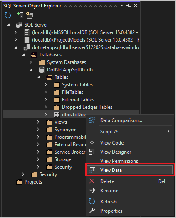Refresh the SQL Server Object Explorer toolbar
Viewport: 176px width, 218px height.
tap(8, 15)
